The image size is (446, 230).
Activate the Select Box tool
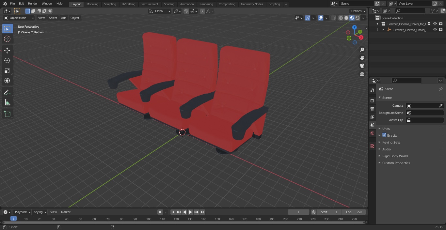pyautogui.click(x=7, y=29)
